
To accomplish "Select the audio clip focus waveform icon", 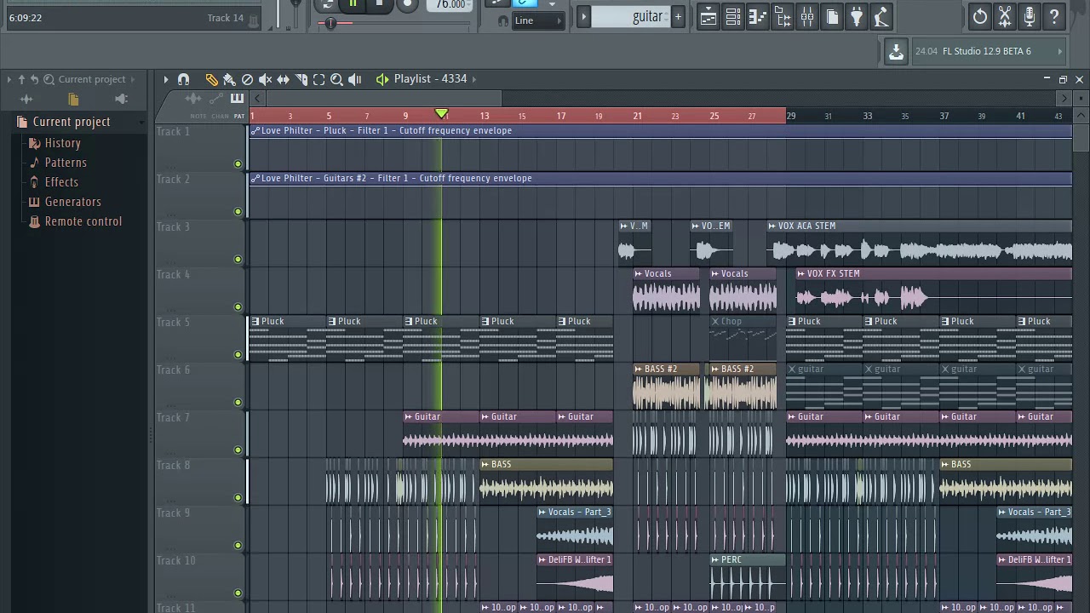I will (193, 100).
